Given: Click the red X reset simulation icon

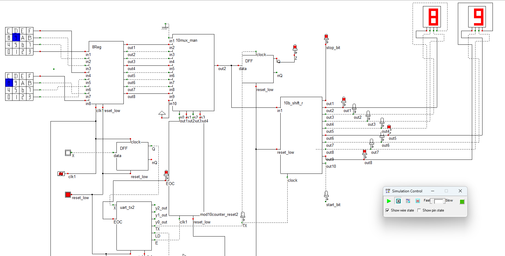Looking at the screenshot, I should point(418,201).
